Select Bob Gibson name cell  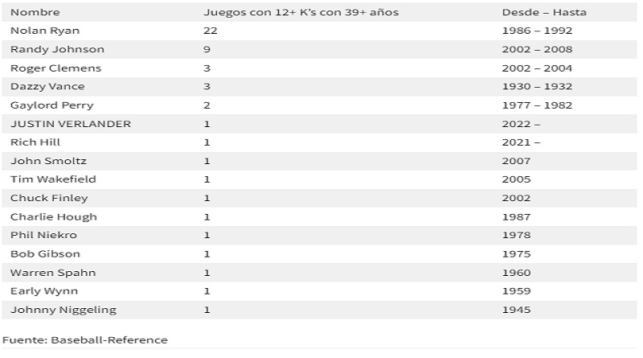point(45,254)
